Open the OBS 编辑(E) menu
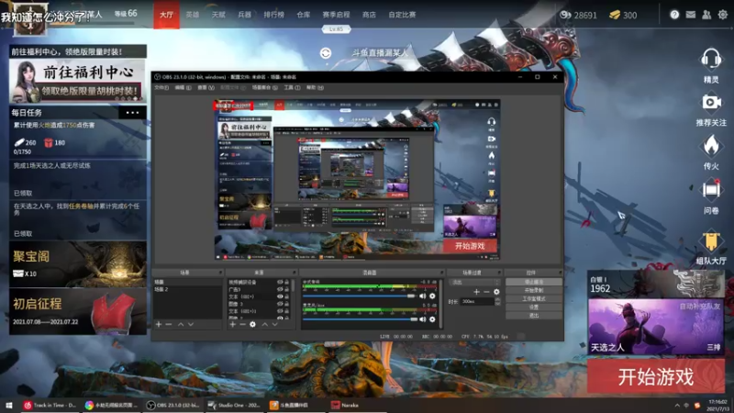734x413 pixels. click(x=183, y=87)
